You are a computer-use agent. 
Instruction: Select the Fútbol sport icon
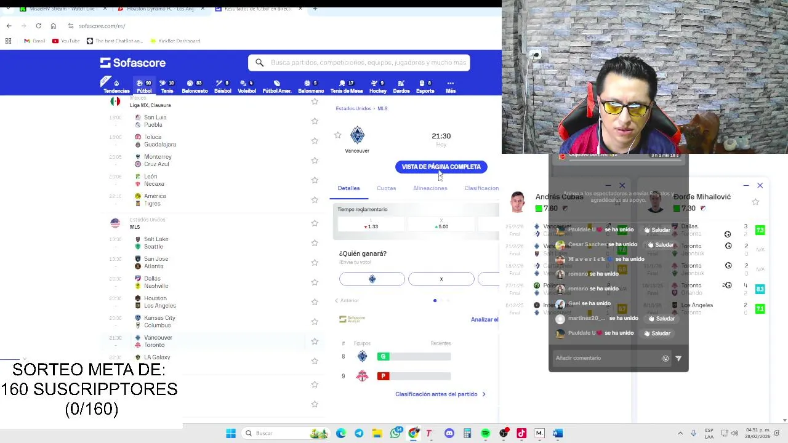pyautogui.click(x=144, y=86)
